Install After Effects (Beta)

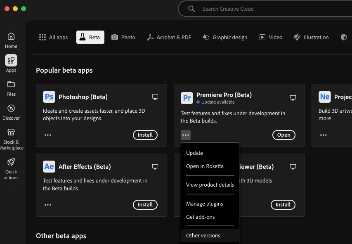click(145, 205)
